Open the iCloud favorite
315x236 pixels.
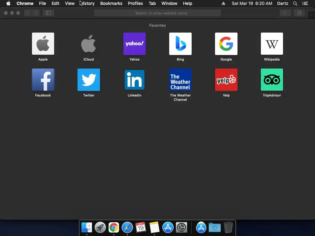(x=89, y=44)
